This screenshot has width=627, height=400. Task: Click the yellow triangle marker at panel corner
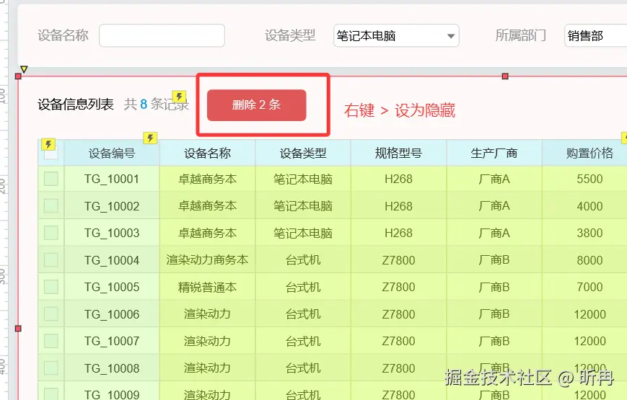(24, 69)
